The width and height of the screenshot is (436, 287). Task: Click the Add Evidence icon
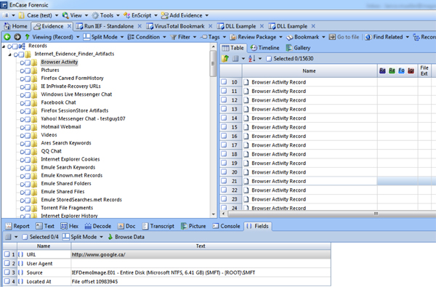(165, 15)
